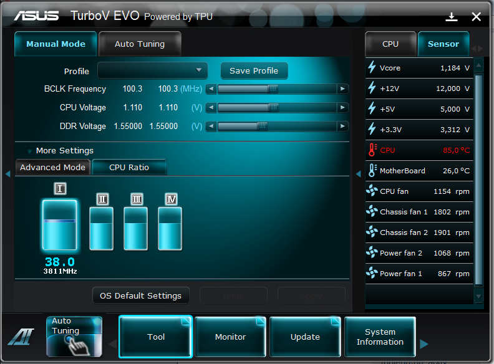The width and height of the screenshot is (494, 364).
Task: Collapse left panel with blue left arrow
Action: click(x=8, y=174)
